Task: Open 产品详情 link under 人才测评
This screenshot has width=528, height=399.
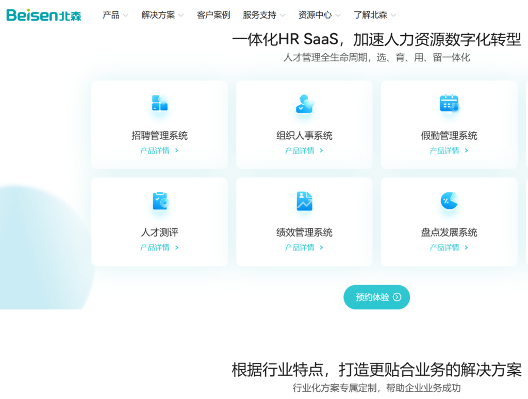Action: 159,247
